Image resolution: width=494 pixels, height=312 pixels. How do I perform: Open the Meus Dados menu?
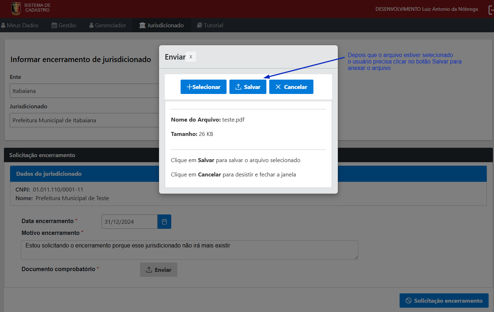pos(20,25)
